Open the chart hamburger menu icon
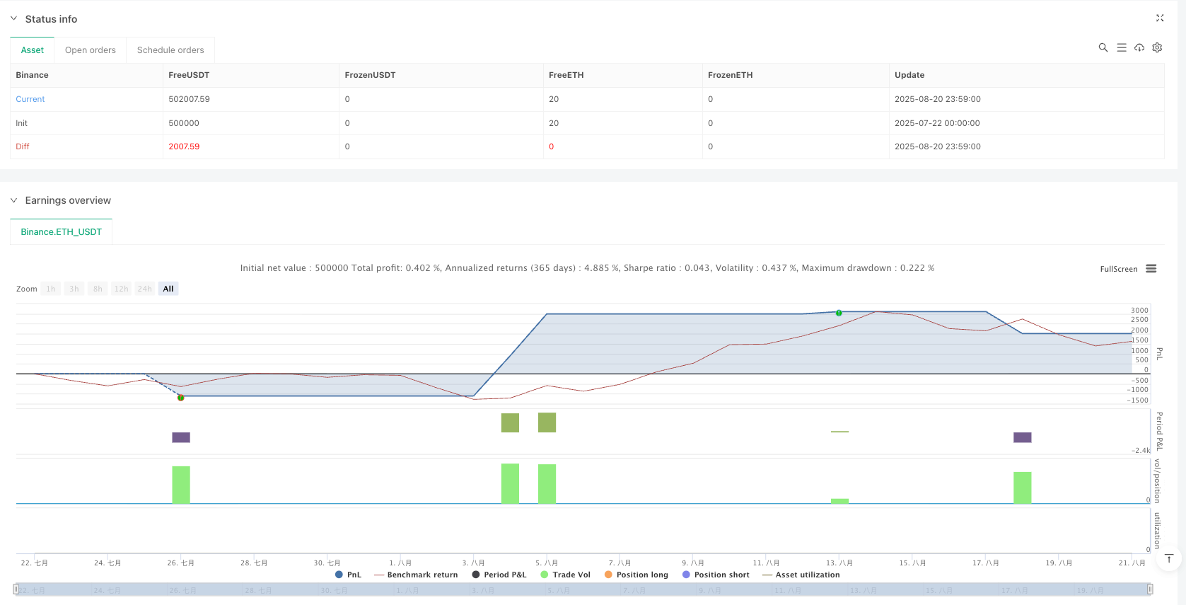The height and width of the screenshot is (605, 1186). (x=1151, y=269)
